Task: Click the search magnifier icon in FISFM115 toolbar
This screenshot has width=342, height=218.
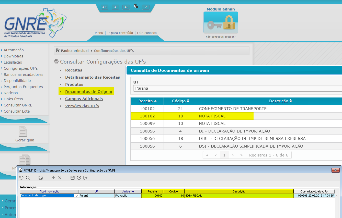Action: point(28,178)
